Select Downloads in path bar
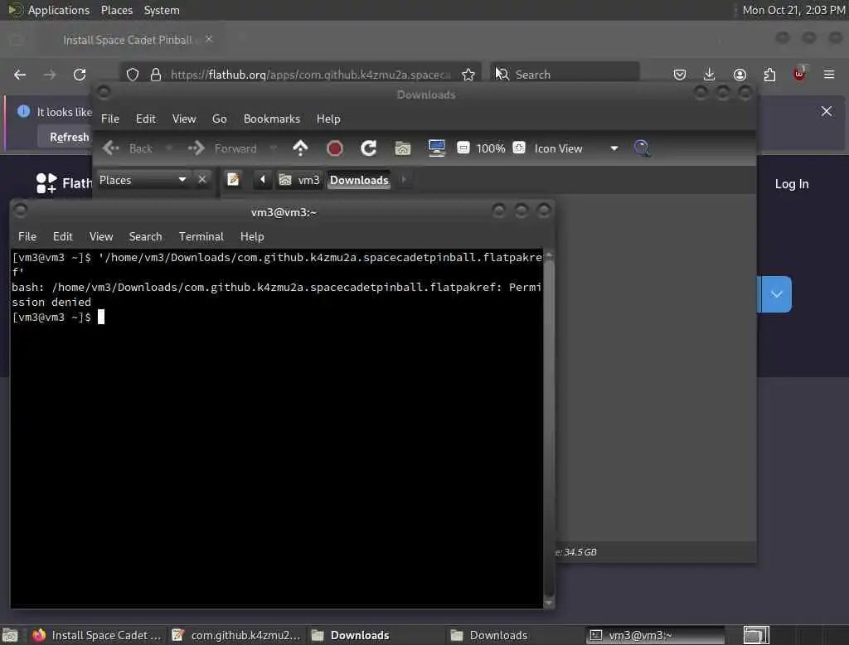The image size is (849, 645). 359,180
